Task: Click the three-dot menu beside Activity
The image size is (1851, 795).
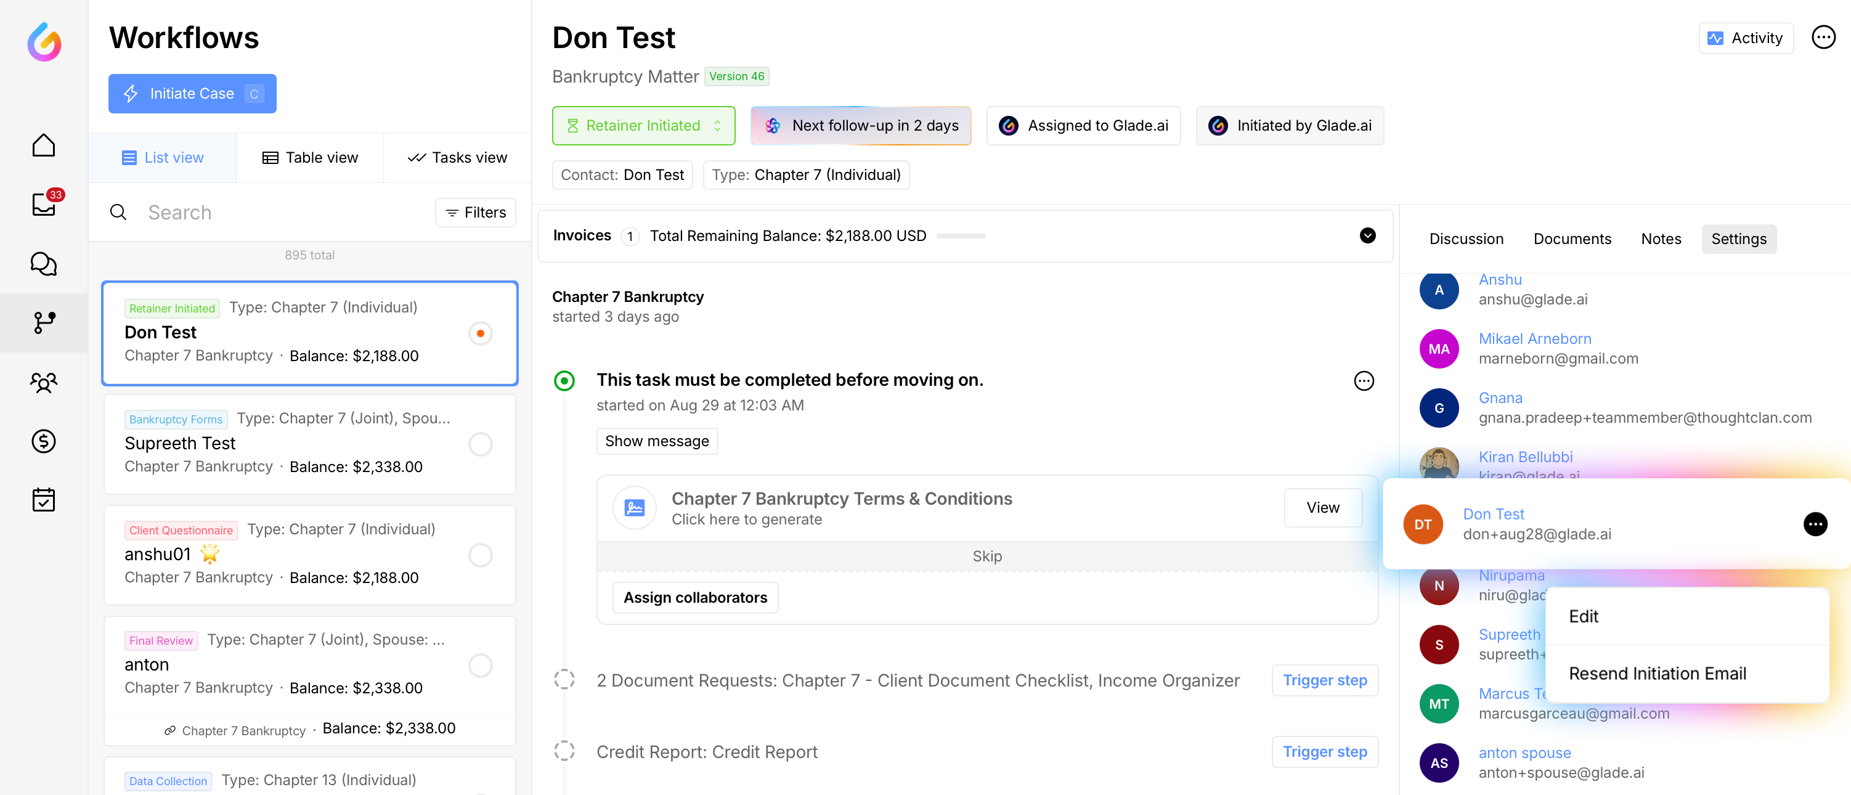Action: [1822, 38]
